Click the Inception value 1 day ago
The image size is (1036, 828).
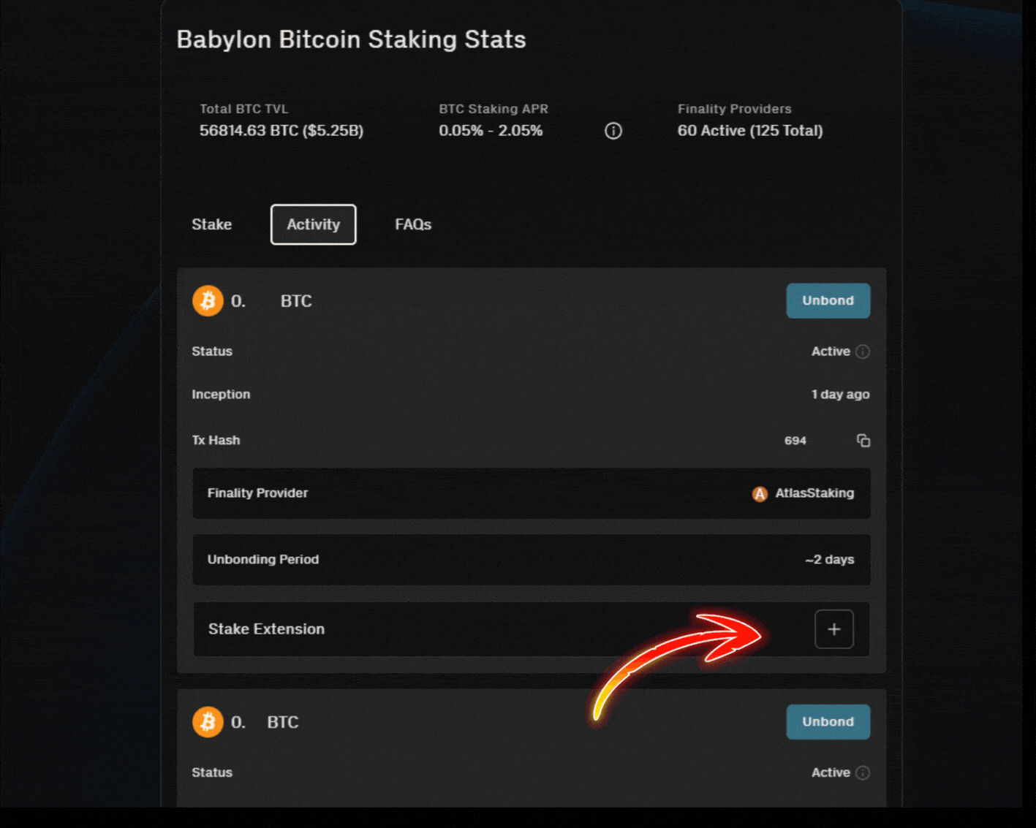[x=840, y=394]
